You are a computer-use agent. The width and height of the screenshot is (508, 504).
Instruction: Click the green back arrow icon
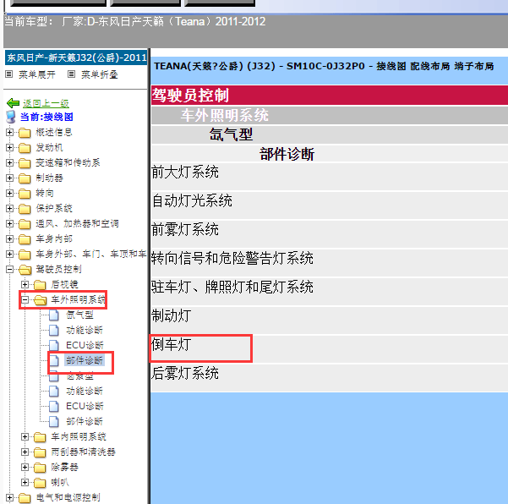point(13,103)
